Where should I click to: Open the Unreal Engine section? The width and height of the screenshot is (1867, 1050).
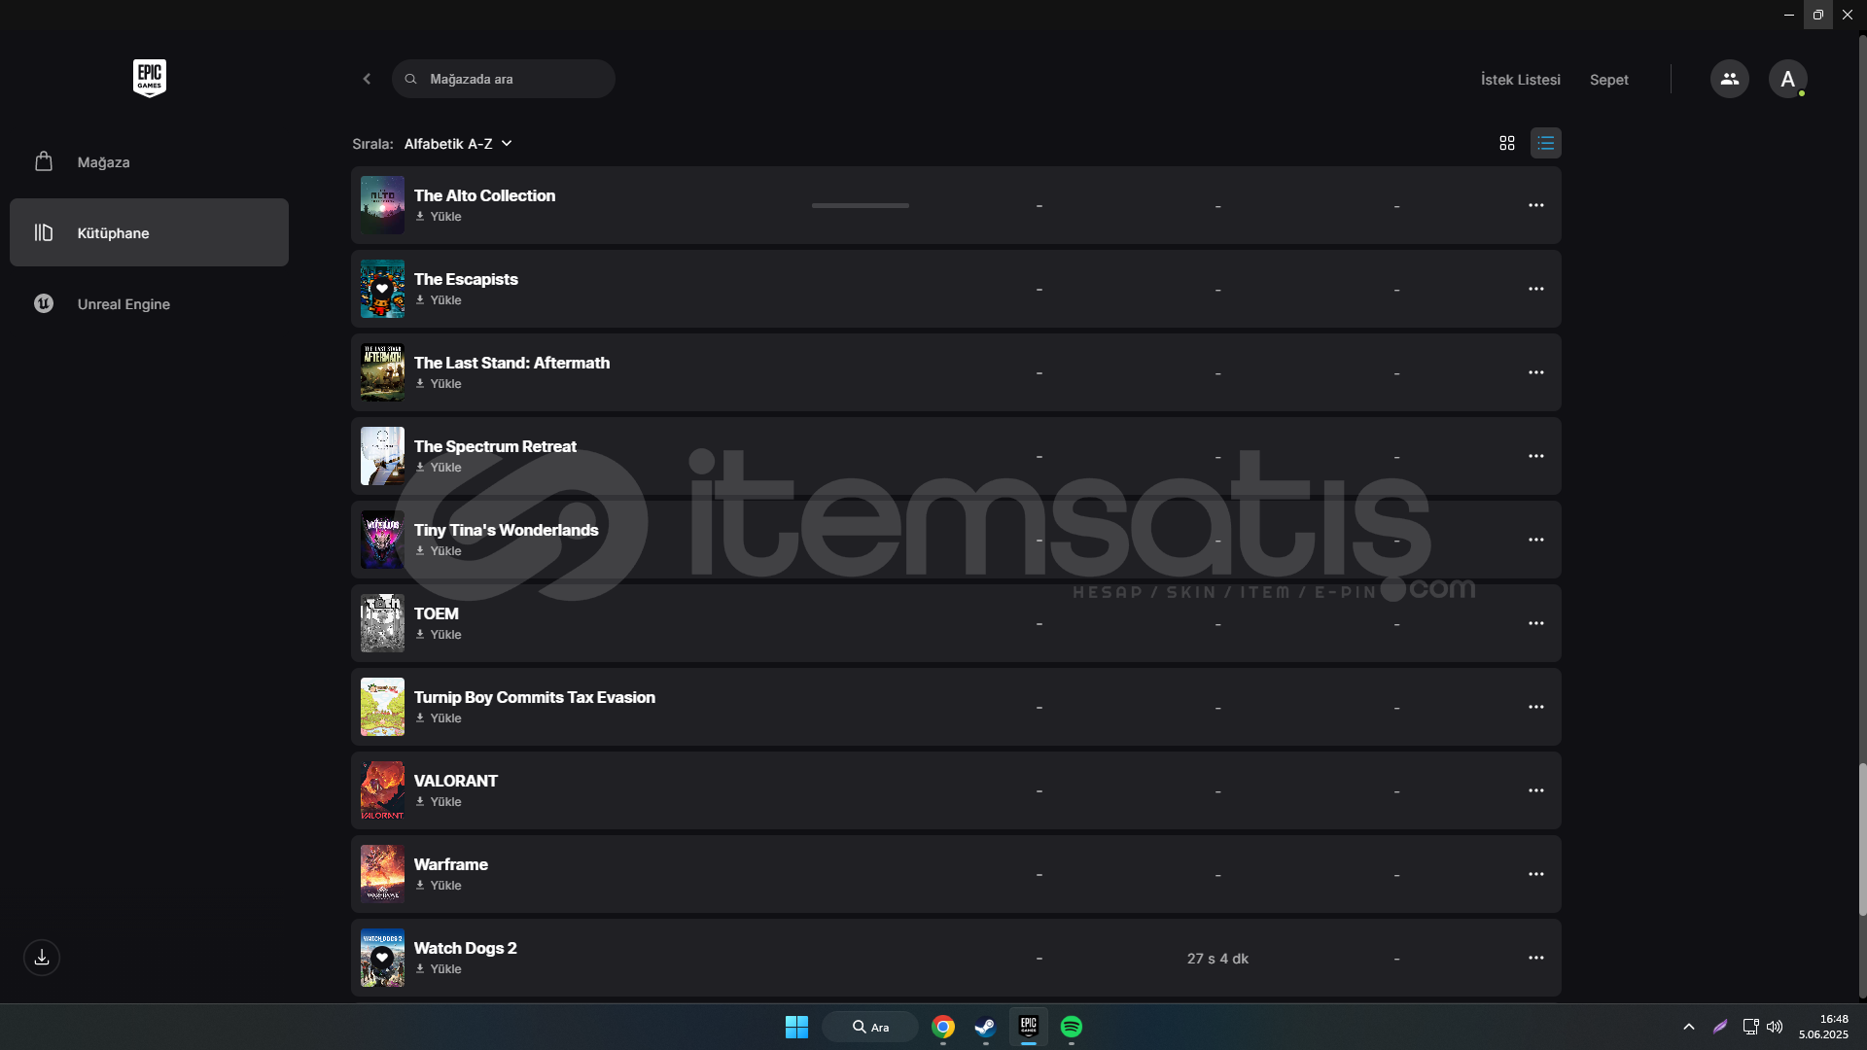(x=149, y=303)
